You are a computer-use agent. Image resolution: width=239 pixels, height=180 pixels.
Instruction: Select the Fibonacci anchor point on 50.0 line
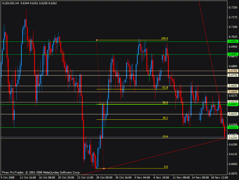[100, 104]
